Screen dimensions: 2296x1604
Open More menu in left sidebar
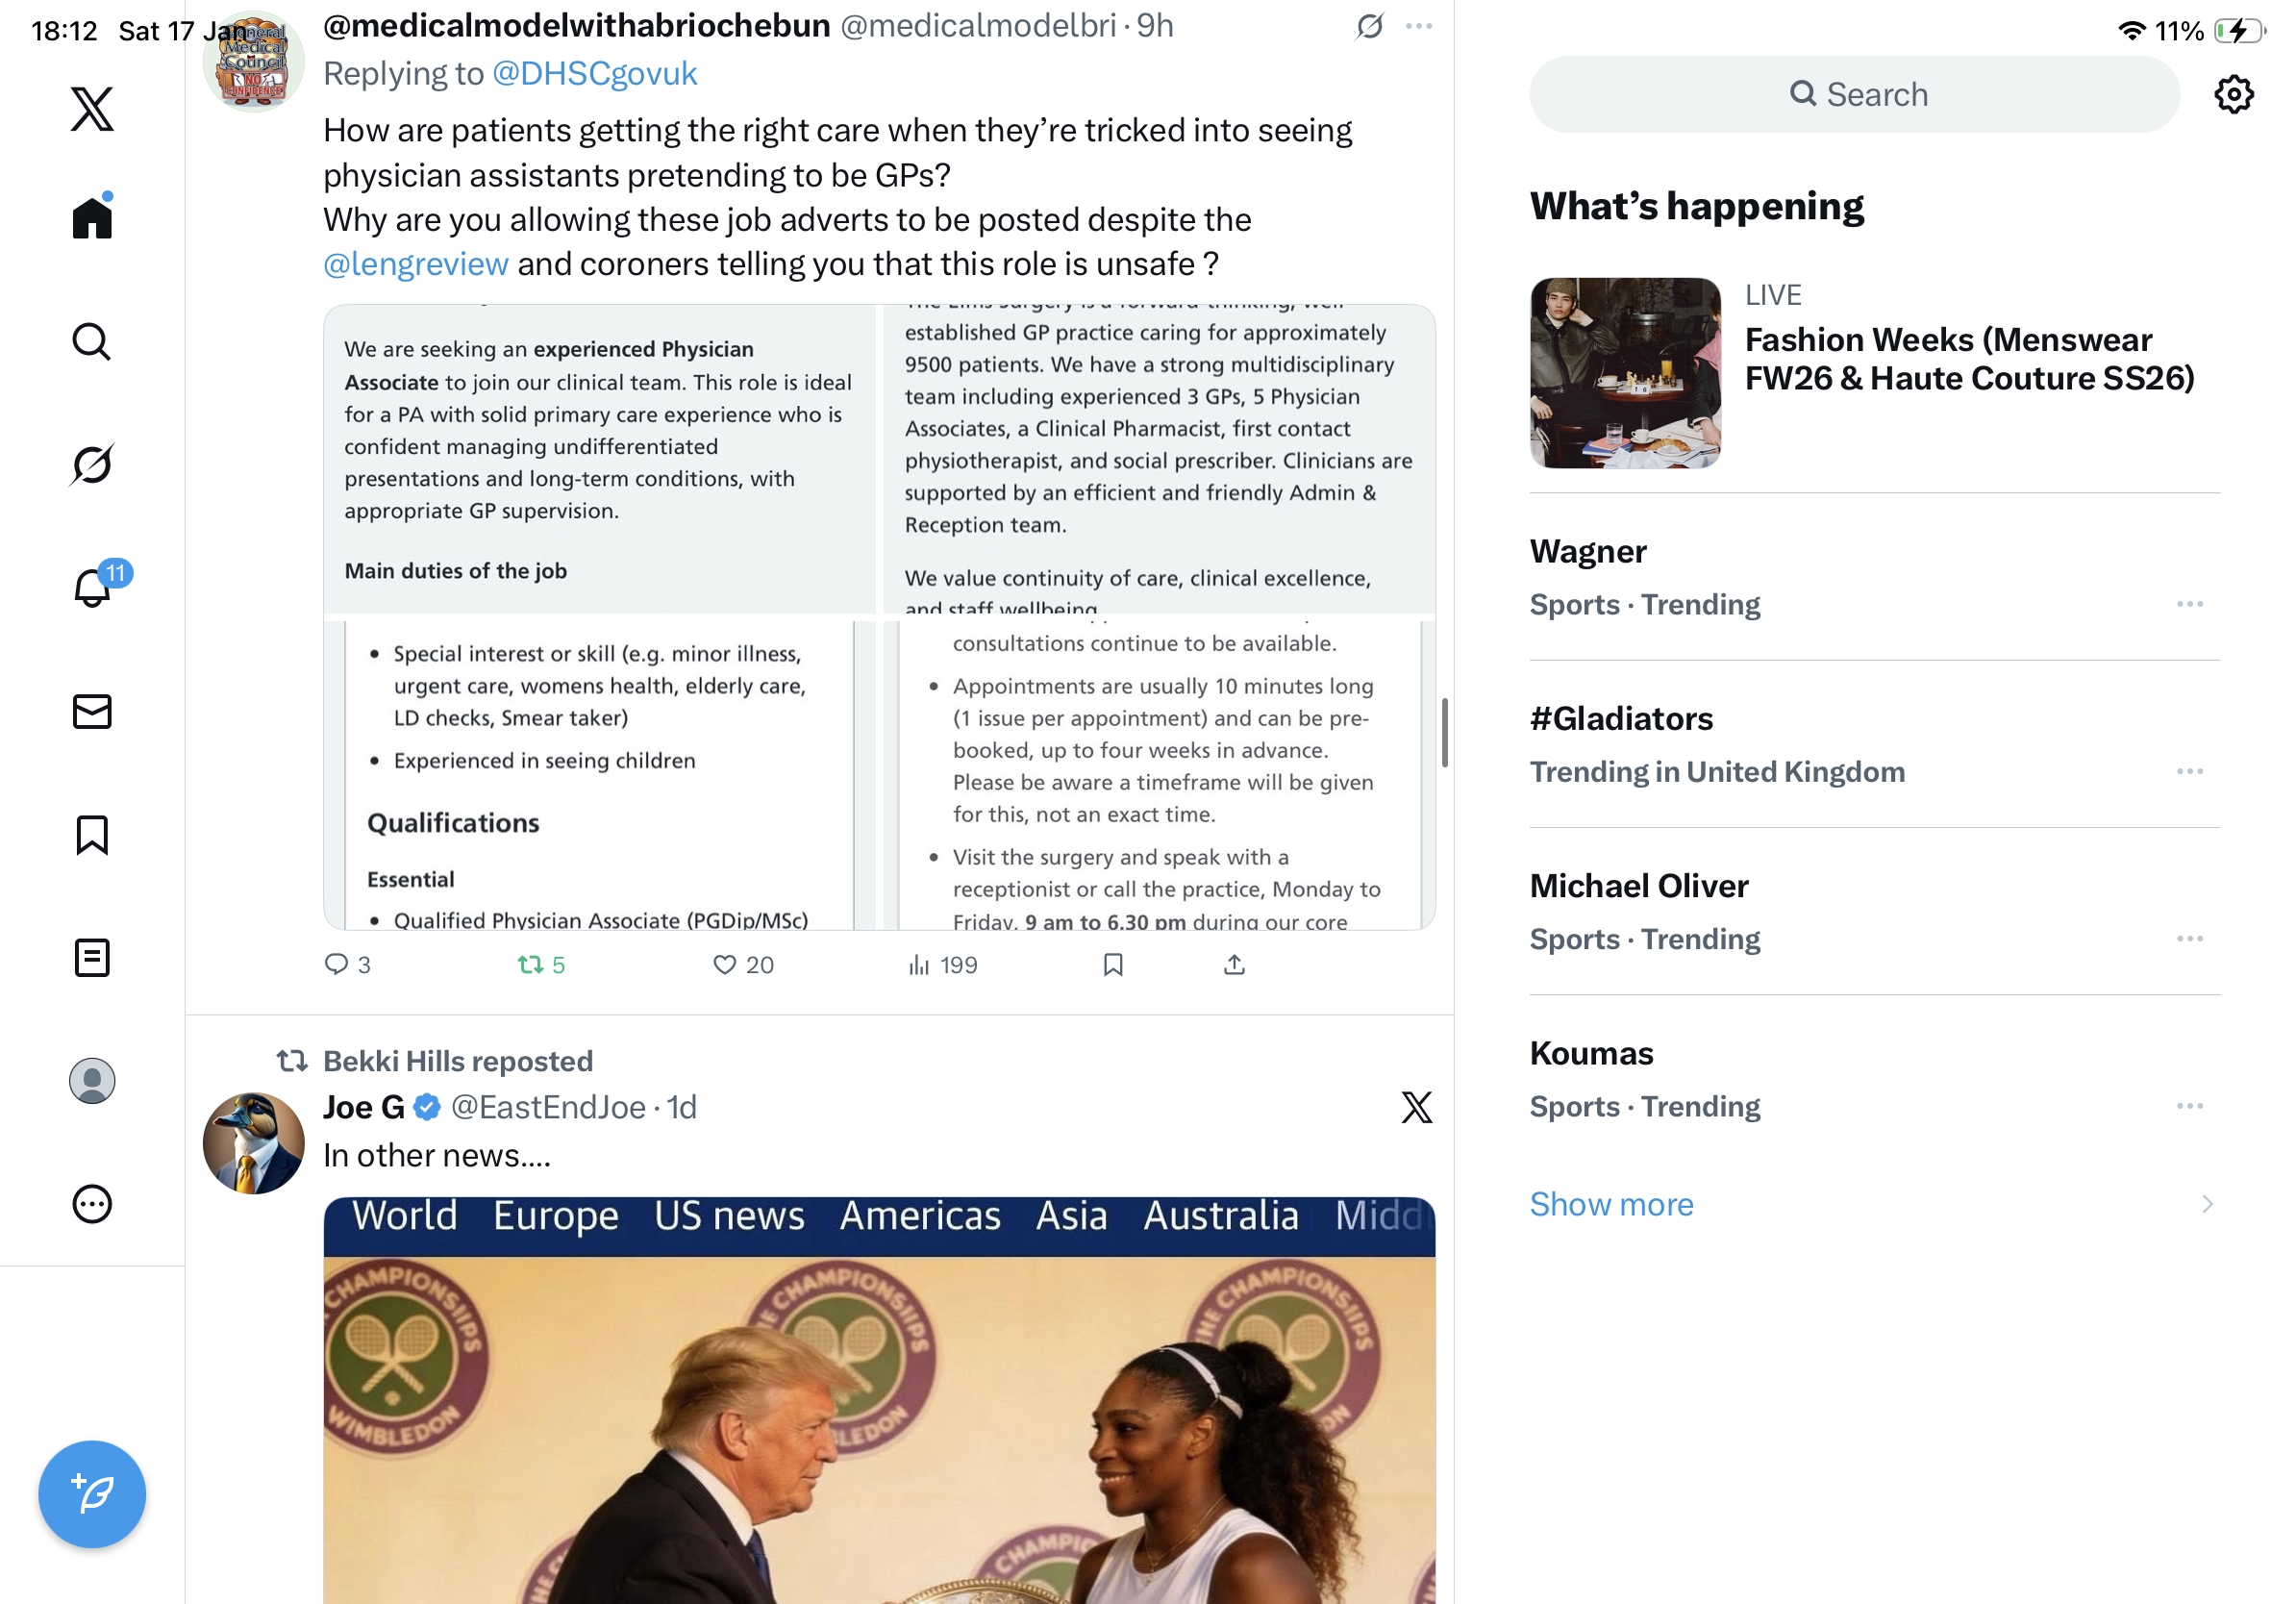tap(92, 1204)
